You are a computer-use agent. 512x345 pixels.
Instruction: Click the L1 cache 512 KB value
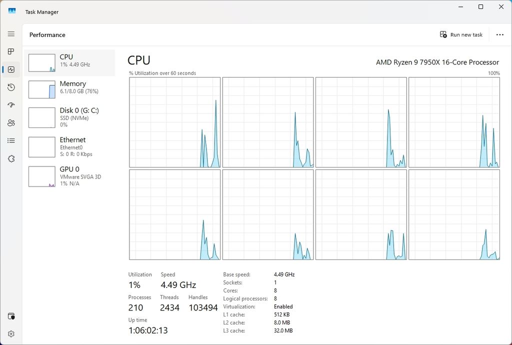coord(282,314)
